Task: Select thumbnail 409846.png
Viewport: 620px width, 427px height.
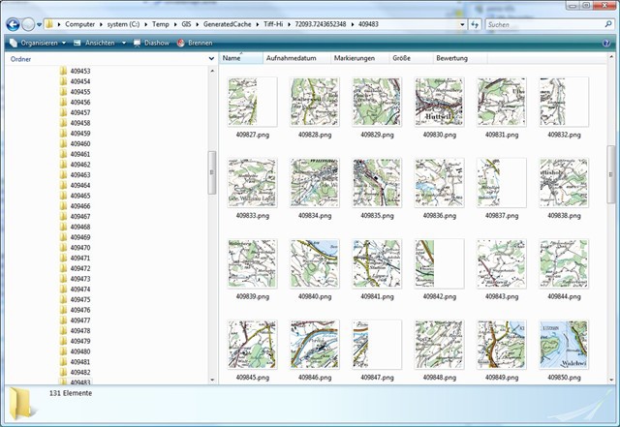Action: [314, 345]
